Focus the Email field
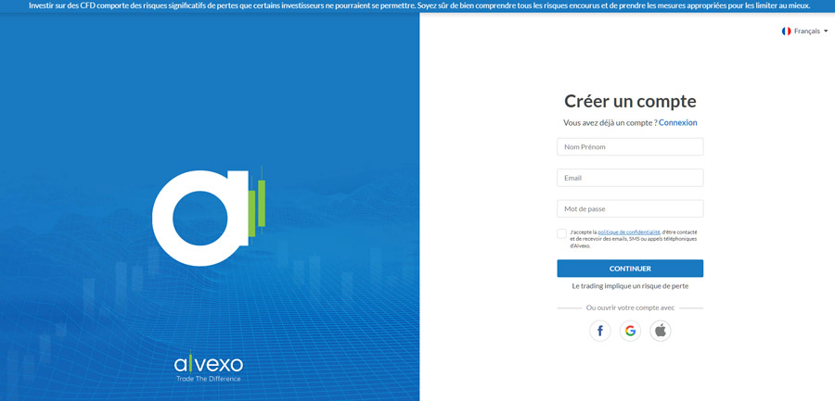This screenshot has width=835, height=401. point(630,178)
